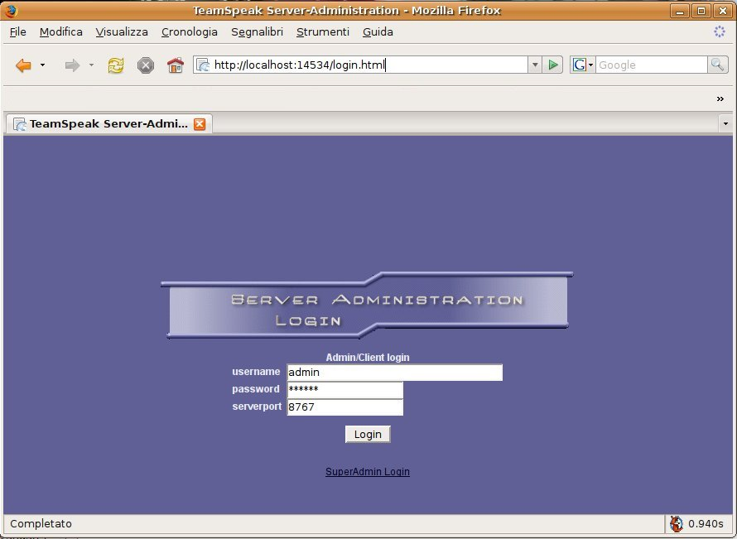Open the Back history dropdown arrow
This screenshot has width=737, height=539.
pyautogui.click(x=42, y=65)
